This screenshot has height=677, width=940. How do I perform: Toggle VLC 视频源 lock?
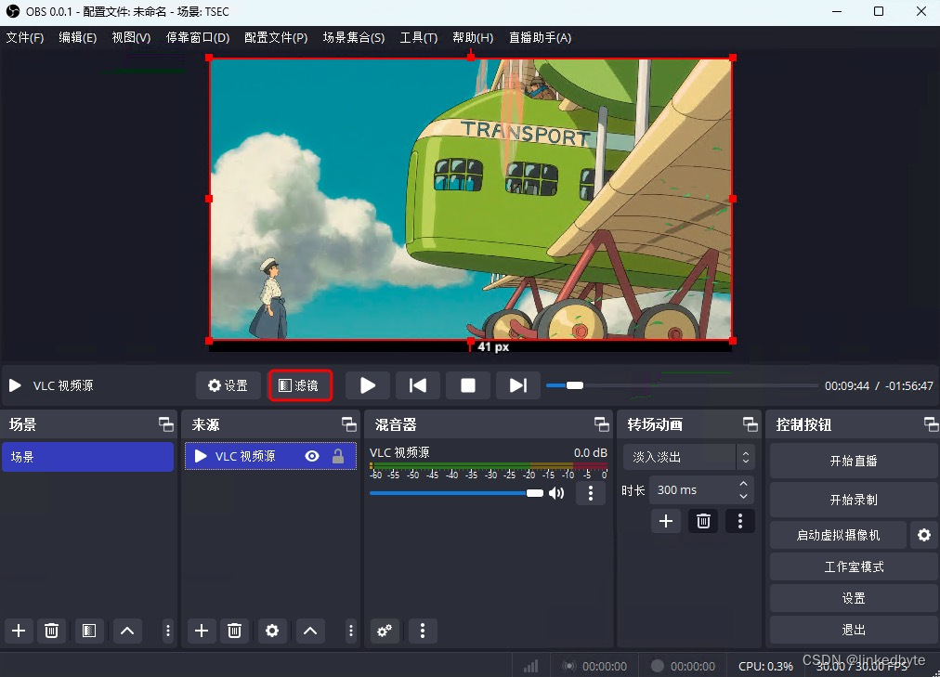pyautogui.click(x=338, y=457)
